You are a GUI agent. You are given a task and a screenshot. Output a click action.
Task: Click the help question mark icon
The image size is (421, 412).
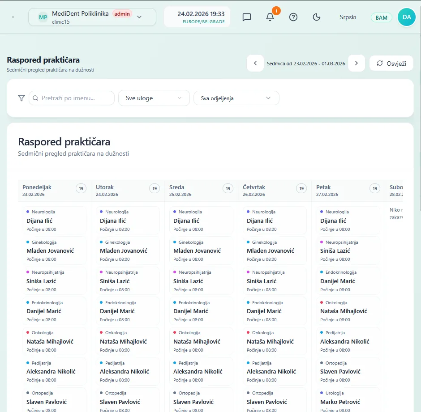click(x=293, y=17)
